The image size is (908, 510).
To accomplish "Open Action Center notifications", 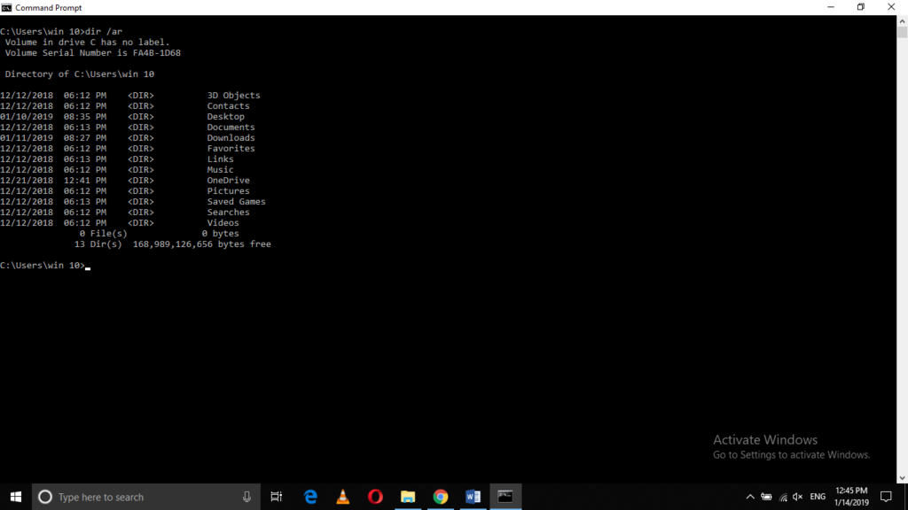I will click(886, 497).
